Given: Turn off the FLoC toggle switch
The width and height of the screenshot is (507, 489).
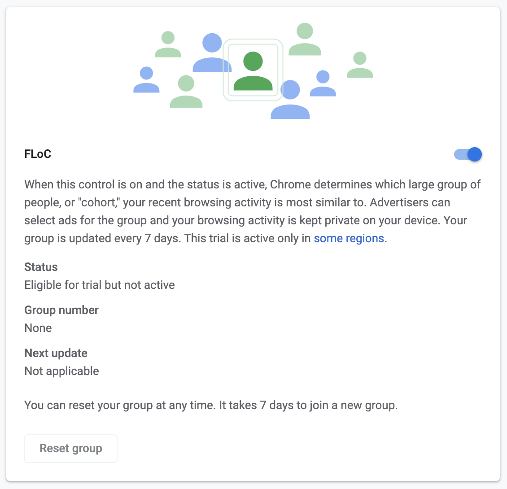Looking at the screenshot, I should (x=468, y=154).
